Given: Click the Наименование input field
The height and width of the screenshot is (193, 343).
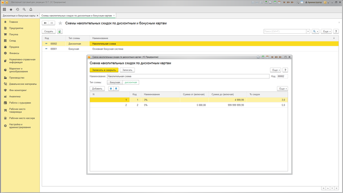Looking at the screenshot, I should [x=188, y=76].
